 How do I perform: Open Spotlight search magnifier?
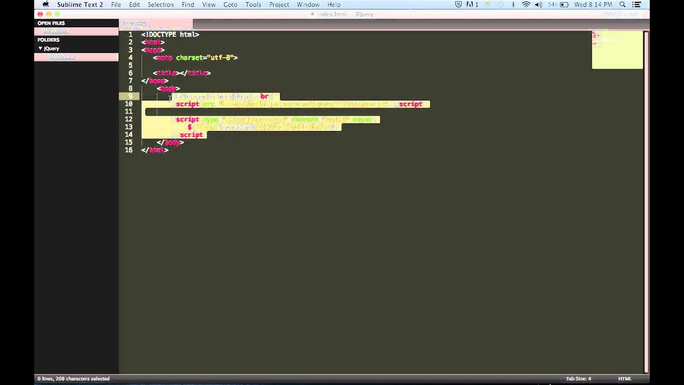click(623, 4)
